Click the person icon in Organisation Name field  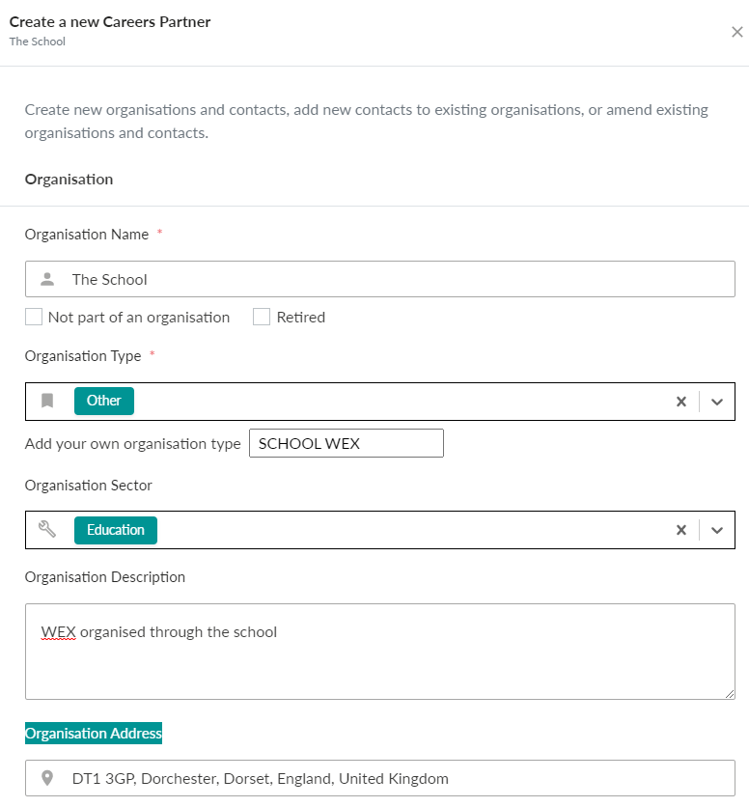pyautogui.click(x=45, y=279)
